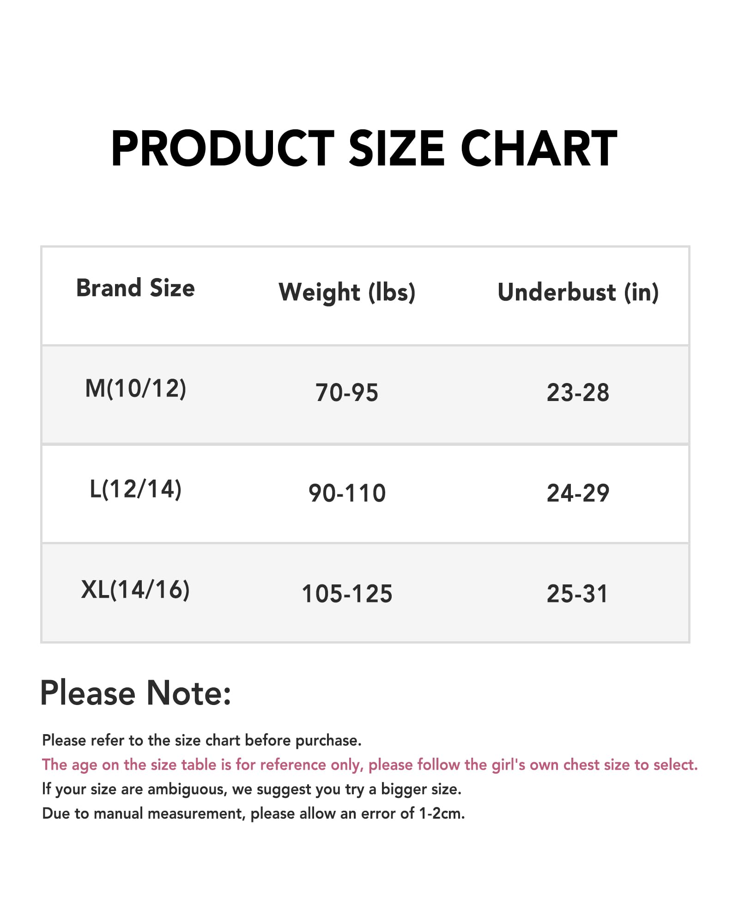Click the PRODUCT SIZE CHART title
The width and height of the screenshot is (739, 924).
click(364, 148)
